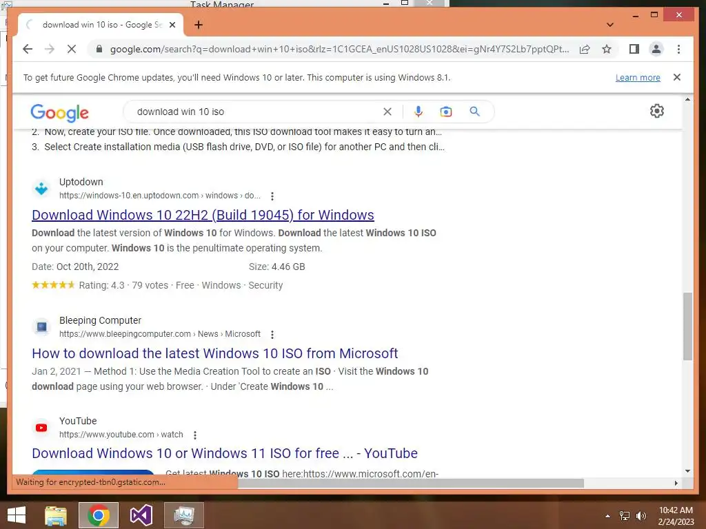Open Chrome profile menu

pyautogui.click(x=656, y=49)
